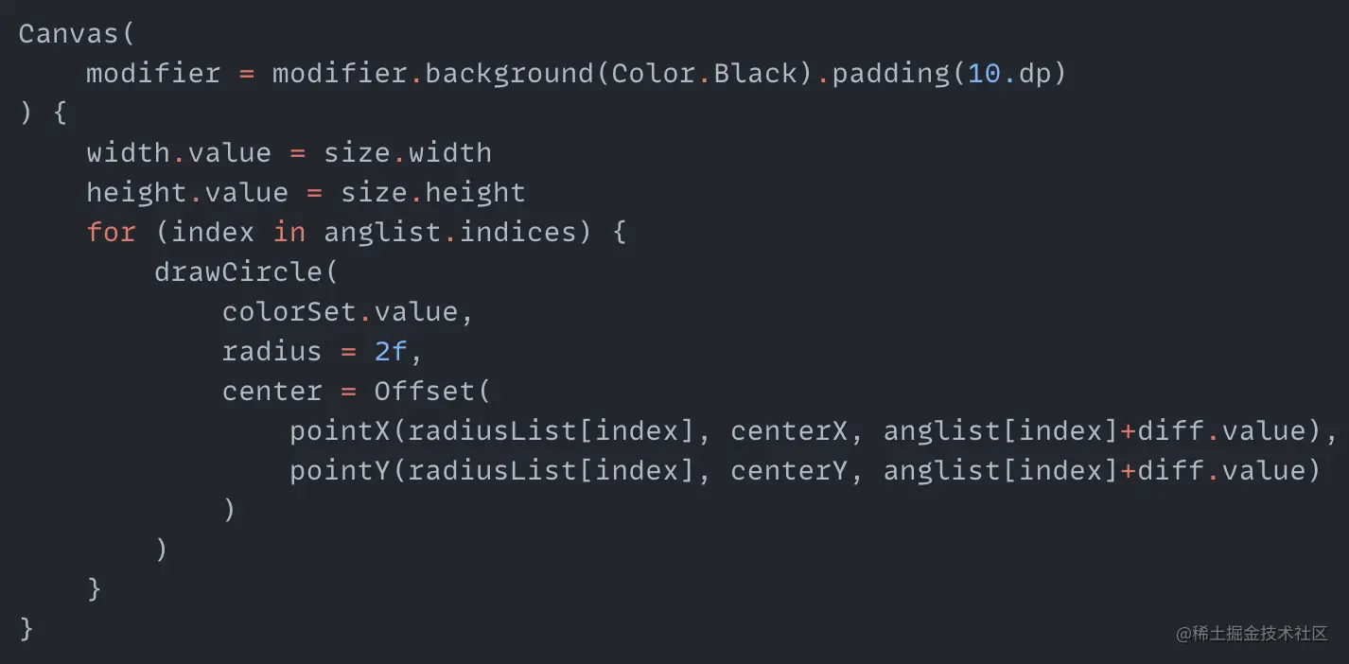Click the drawCircle function call

(237, 271)
